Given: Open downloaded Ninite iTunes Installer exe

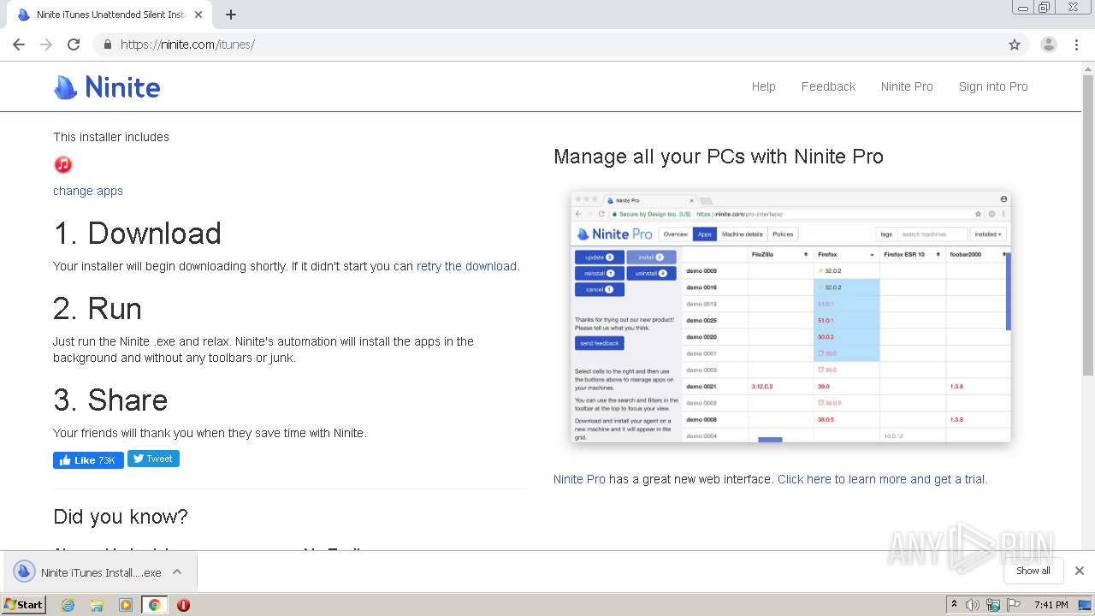Looking at the screenshot, I should [x=101, y=572].
